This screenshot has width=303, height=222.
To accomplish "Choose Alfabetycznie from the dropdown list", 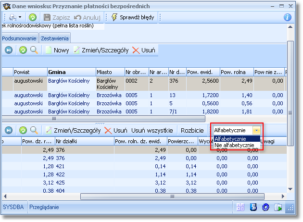I will click(x=237, y=138).
